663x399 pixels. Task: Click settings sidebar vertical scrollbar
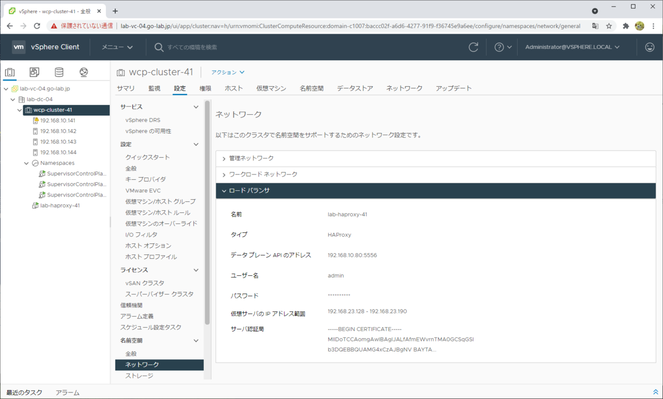pyautogui.click(x=207, y=212)
